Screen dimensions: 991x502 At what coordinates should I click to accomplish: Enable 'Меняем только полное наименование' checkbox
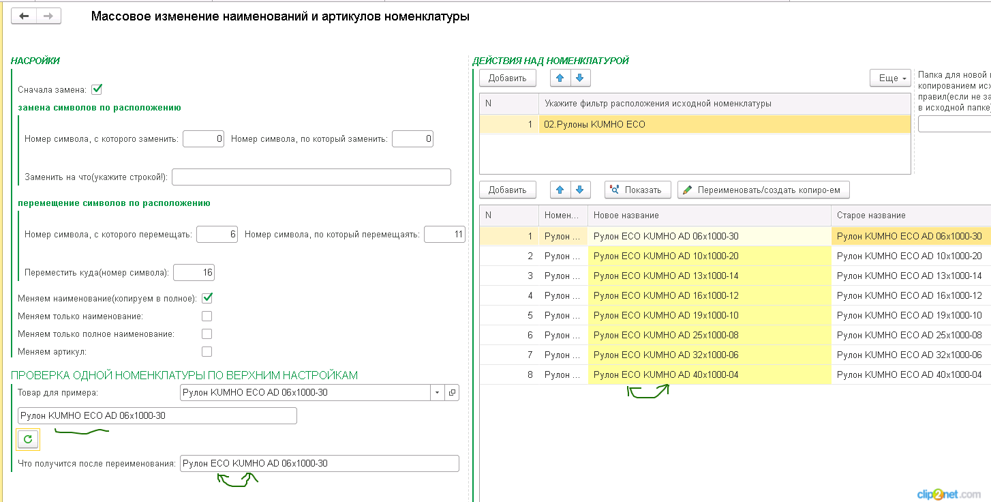[x=207, y=334]
